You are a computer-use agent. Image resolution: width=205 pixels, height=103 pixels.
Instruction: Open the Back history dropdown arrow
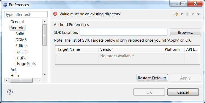[182, 14]
